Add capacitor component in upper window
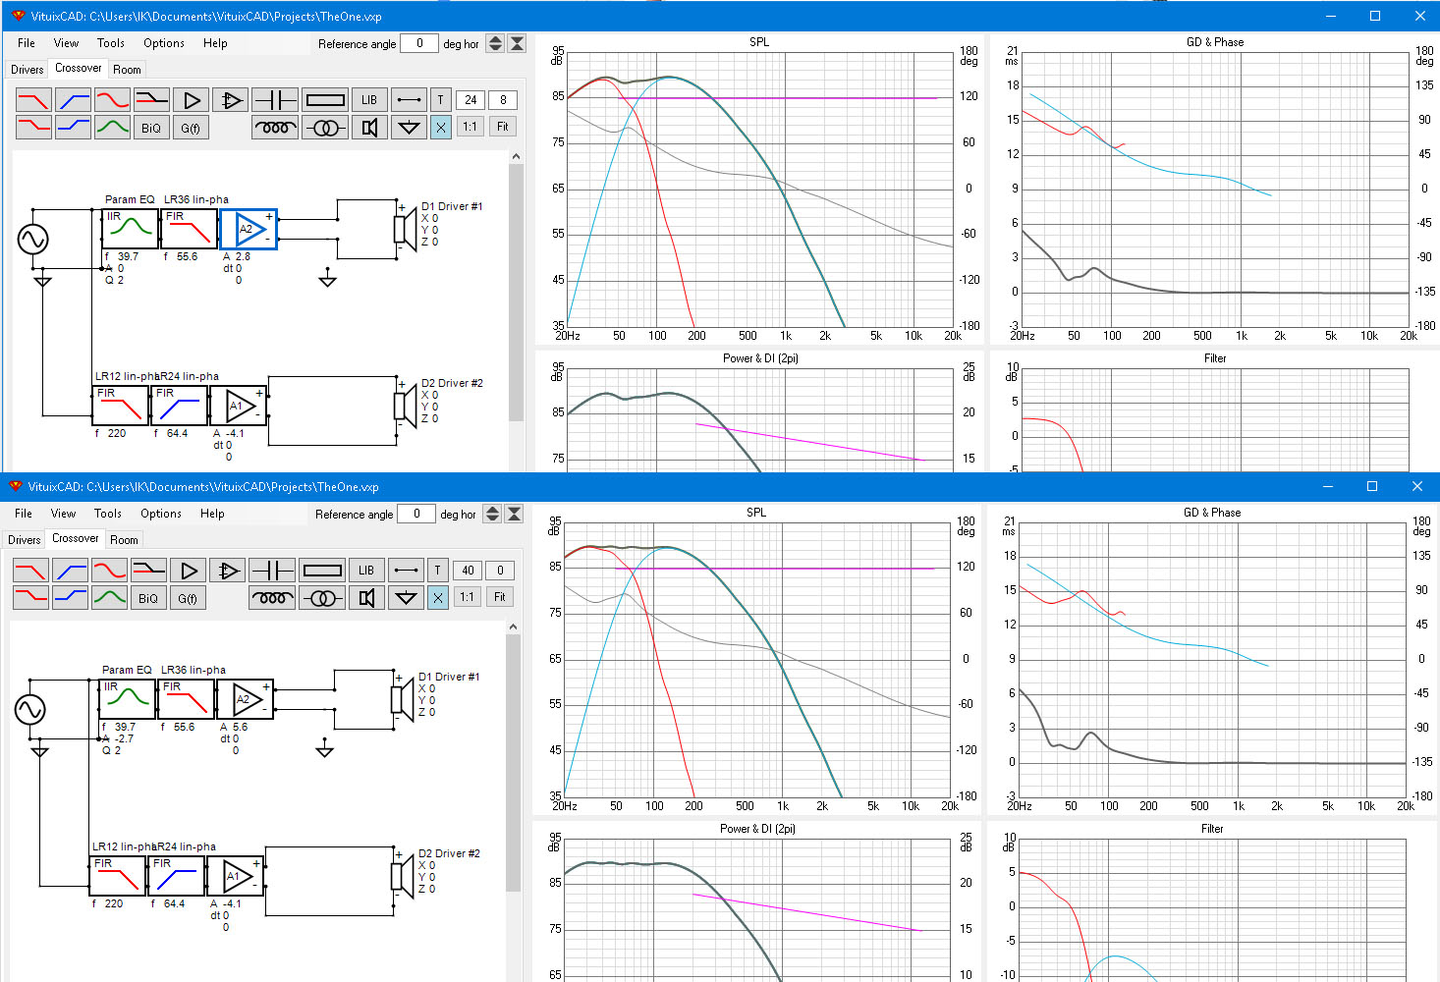1440x982 pixels. point(275,99)
